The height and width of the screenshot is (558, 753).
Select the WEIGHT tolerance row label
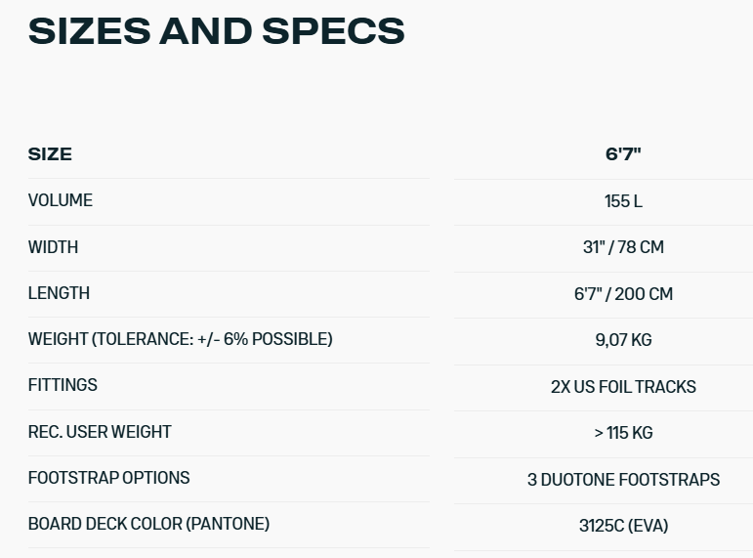[x=181, y=339]
